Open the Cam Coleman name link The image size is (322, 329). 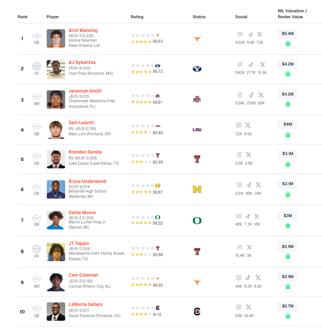(83, 275)
